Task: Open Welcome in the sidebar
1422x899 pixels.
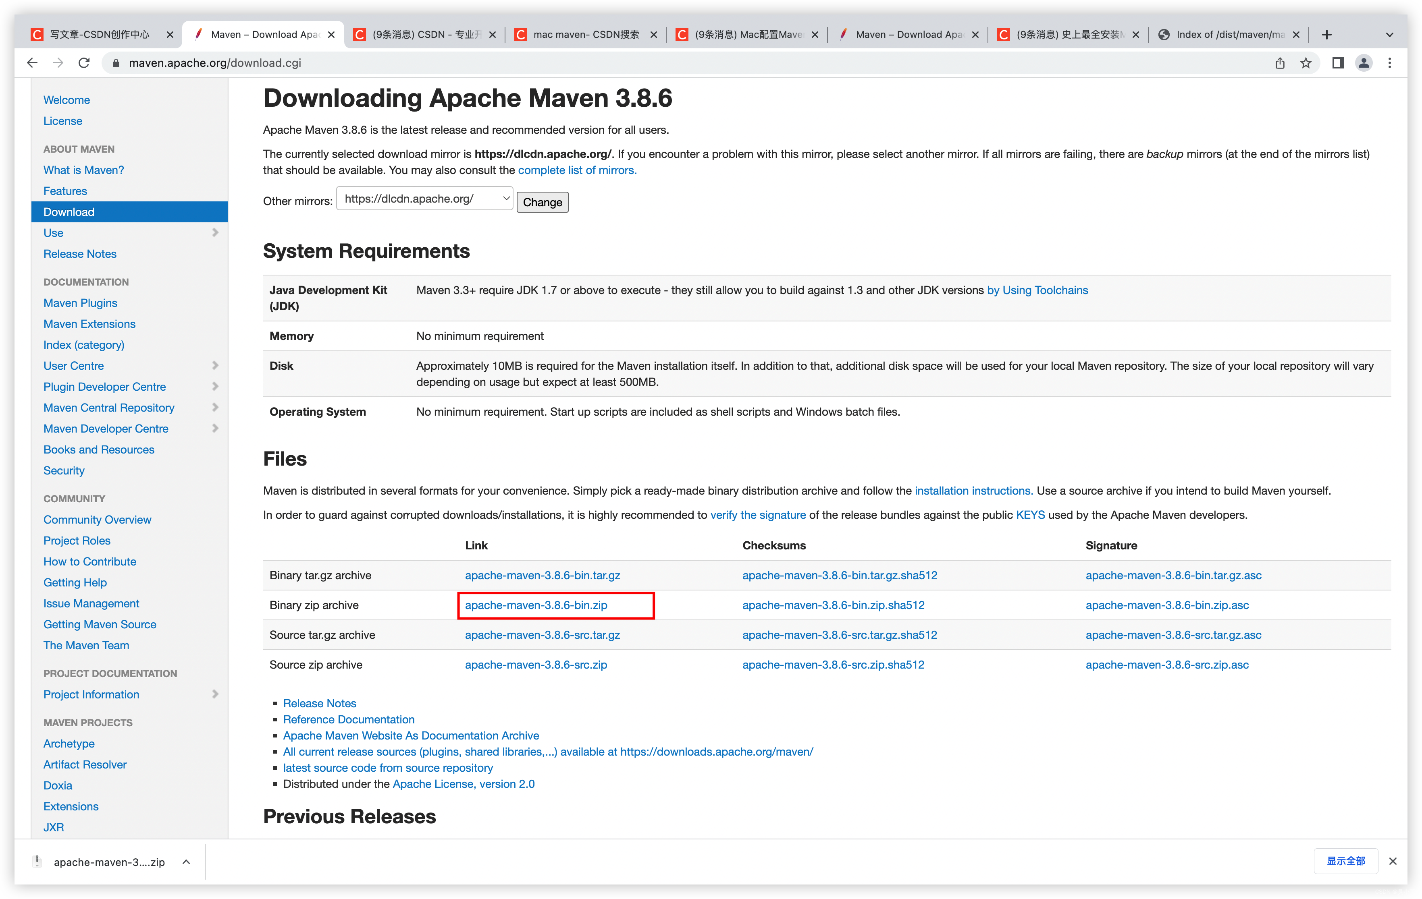Action: coord(67,100)
